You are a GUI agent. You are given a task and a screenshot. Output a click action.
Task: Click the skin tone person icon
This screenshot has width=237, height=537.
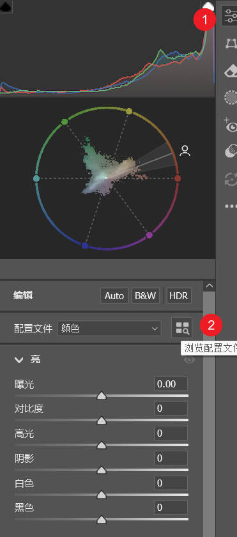pos(185,151)
